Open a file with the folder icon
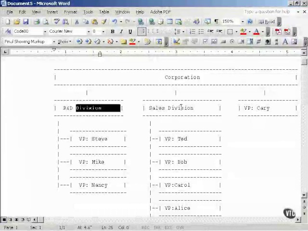 [x=17, y=22]
